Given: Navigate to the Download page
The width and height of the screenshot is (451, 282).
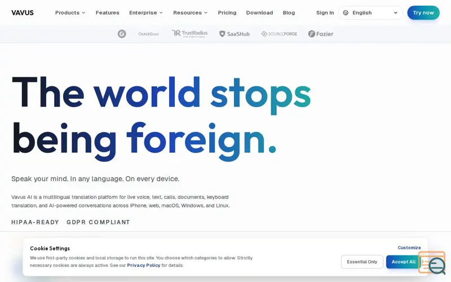Looking at the screenshot, I should coord(259,12).
